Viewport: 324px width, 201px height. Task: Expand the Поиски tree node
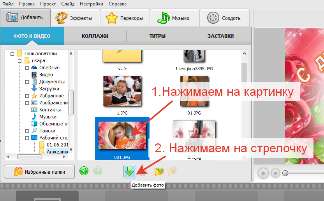coord(27,131)
